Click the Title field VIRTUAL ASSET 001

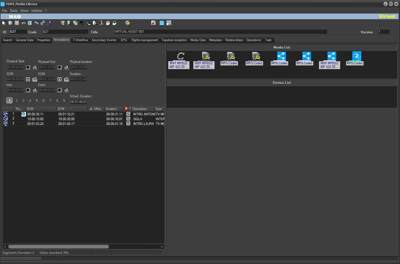pos(220,32)
